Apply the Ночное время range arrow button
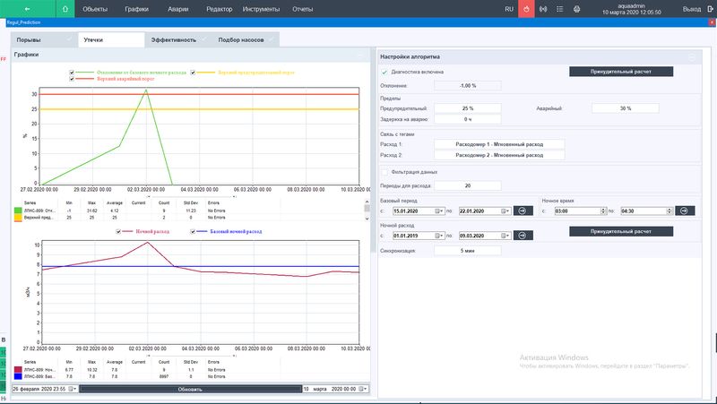 point(683,211)
